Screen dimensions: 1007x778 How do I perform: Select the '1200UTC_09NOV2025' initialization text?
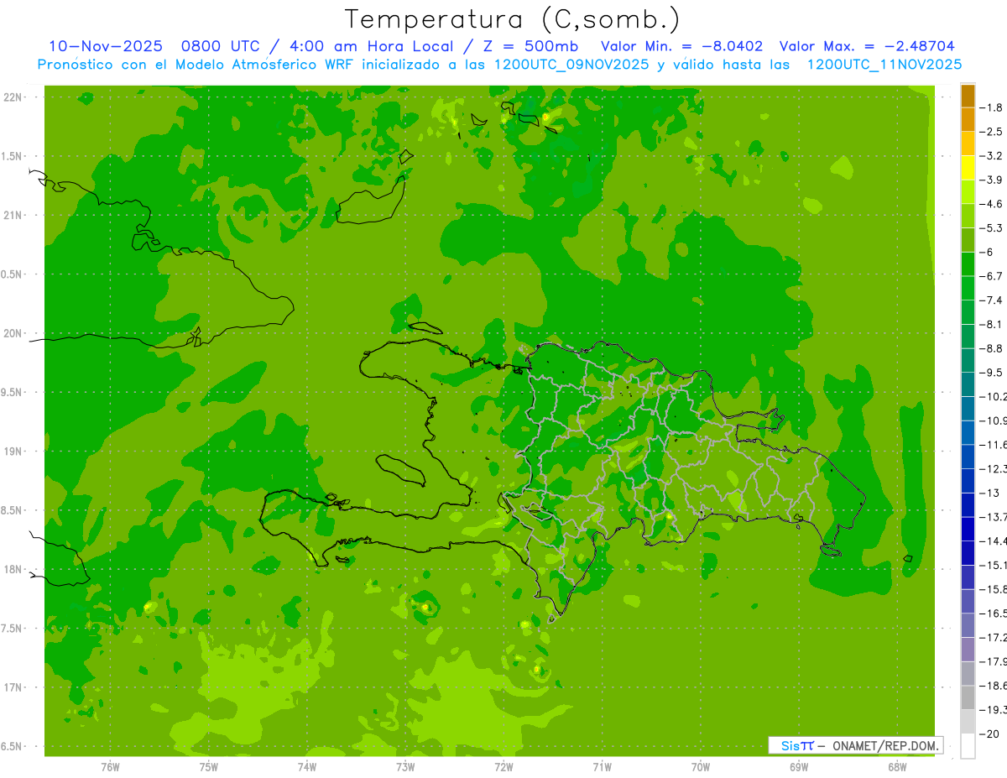click(x=573, y=65)
